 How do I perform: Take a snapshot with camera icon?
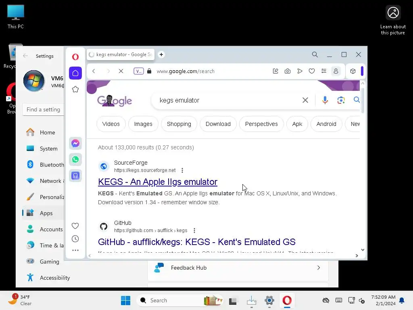coord(288,71)
